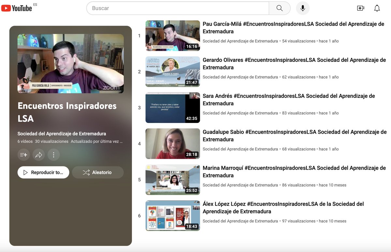
Task: Open Pau García-Milá video thumbnail
Action: click(x=173, y=36)
